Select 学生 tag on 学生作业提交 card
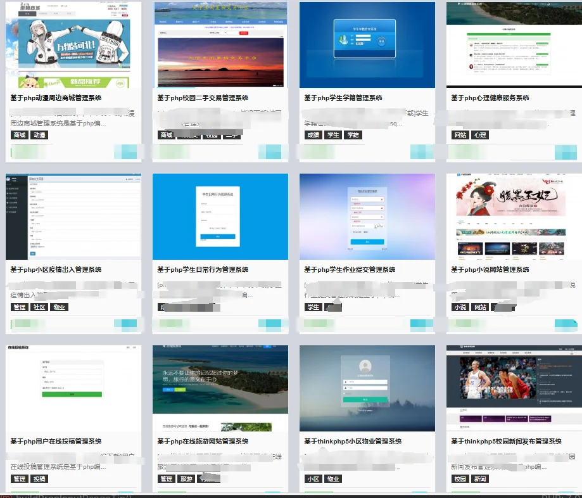The image size is (582, 498). tap(313, 307)
